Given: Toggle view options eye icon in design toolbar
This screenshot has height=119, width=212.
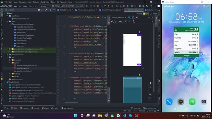Looking at the screenshot, I should 112,21.
